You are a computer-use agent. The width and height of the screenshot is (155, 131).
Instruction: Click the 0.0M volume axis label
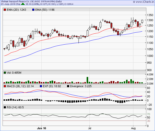click(150, 84)
